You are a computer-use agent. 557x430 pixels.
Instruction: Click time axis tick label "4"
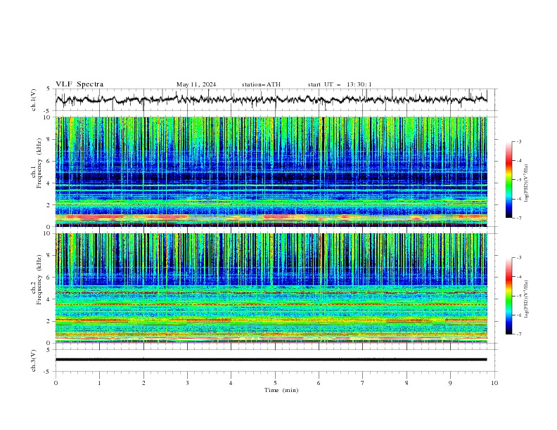coord(231,383)
